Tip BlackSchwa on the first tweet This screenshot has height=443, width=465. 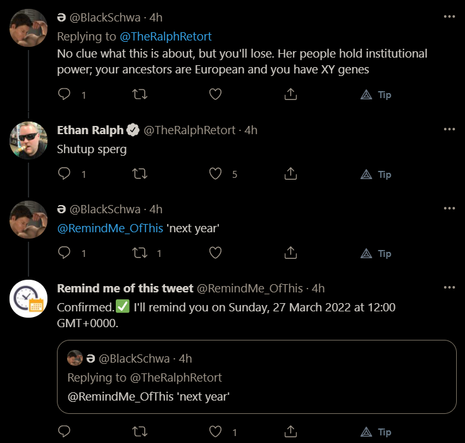pos(376,95)
